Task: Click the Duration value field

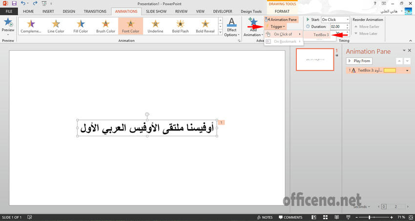Action: point(337,26)
